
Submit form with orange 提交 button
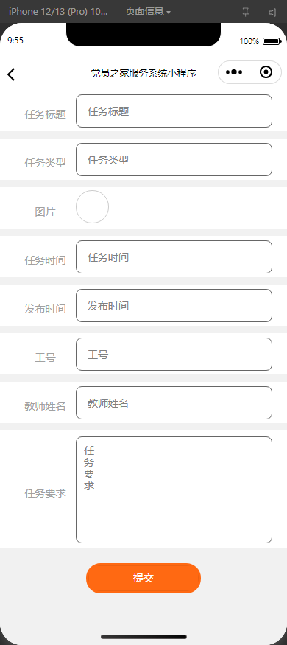coord(143,579)
